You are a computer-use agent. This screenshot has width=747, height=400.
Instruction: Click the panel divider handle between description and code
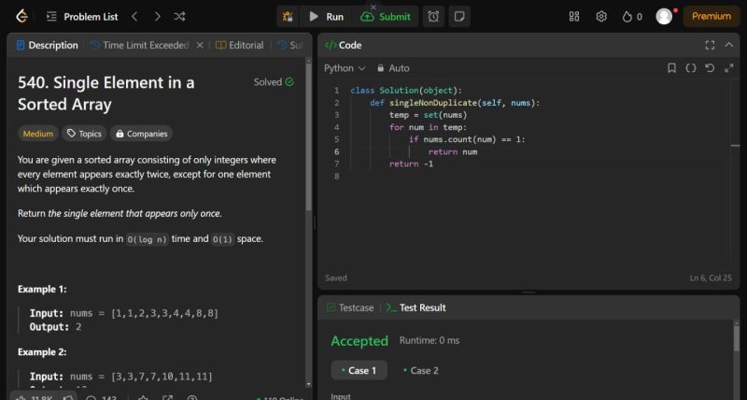click(x=315, y=222)
